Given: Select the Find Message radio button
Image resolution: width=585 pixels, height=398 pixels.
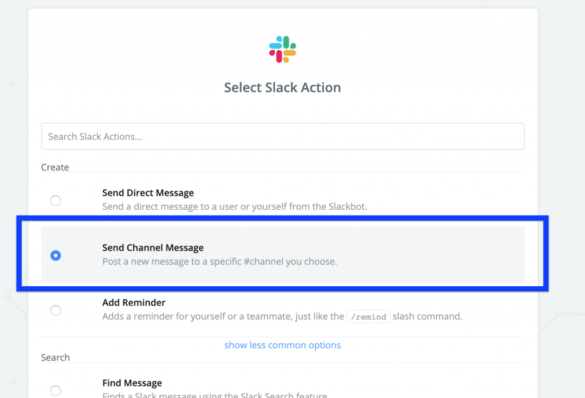Looking at the screenshot, I should coord(55,391).
